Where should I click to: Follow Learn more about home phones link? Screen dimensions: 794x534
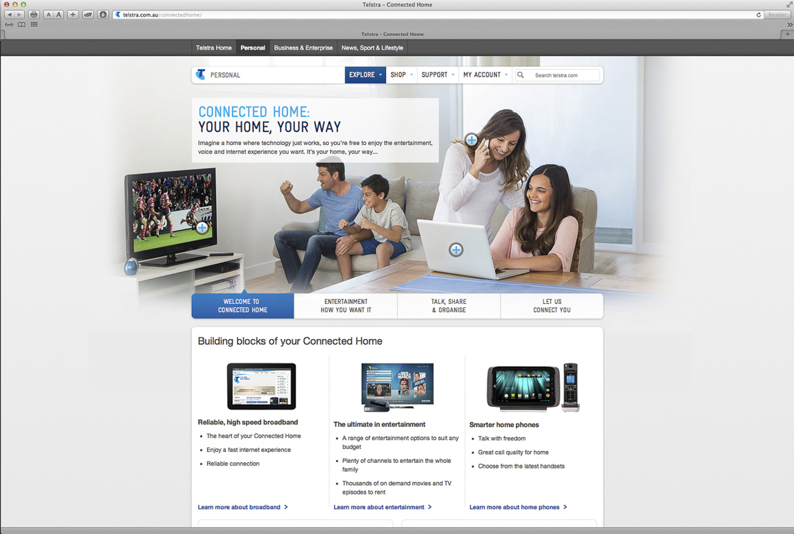point(518,506)
